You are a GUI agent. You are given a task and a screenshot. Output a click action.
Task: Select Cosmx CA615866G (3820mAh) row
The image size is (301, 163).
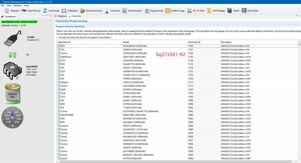pyautogui.click(x=177, y=86)
